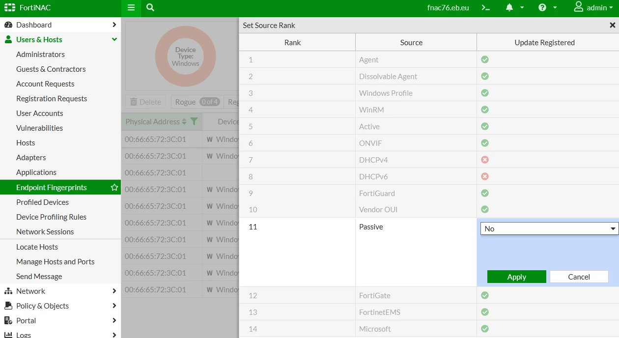This screenshot has width=619, height=338.
Task: Click the Policy & Objects icon
Action: point(8,306)
